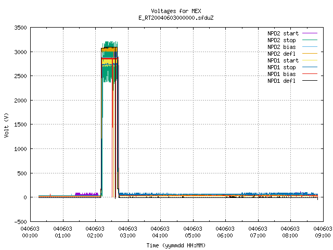Screen dimensions: 333x250
Task: Click the dark blue NPD1 stop legend line
Action: [x=310, y=67]
